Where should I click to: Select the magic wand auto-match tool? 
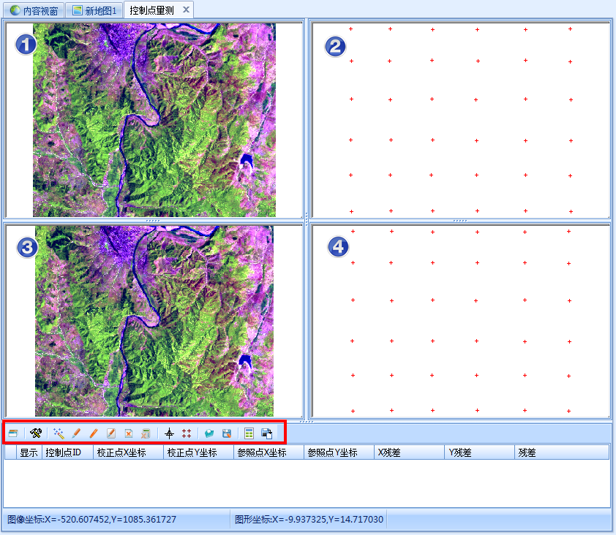pos(59,433)
